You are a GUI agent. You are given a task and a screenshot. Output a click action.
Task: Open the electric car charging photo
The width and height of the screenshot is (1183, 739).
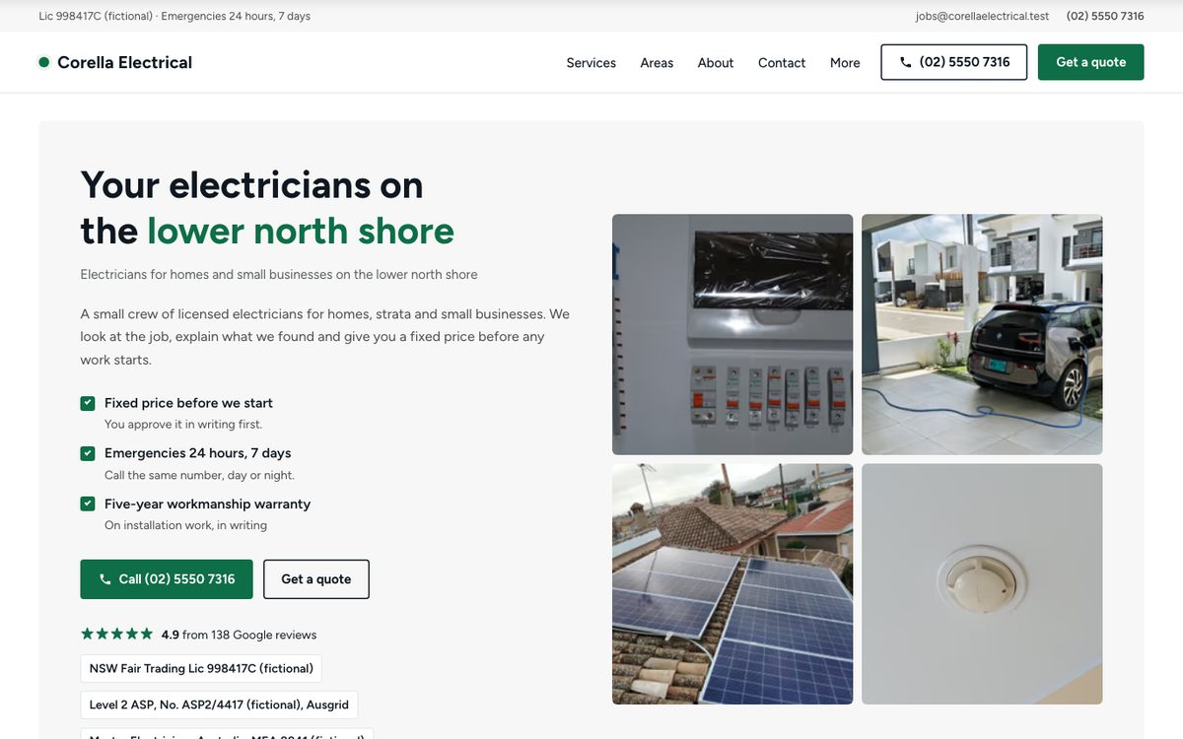pyautogui.click(x=982, y=335)
